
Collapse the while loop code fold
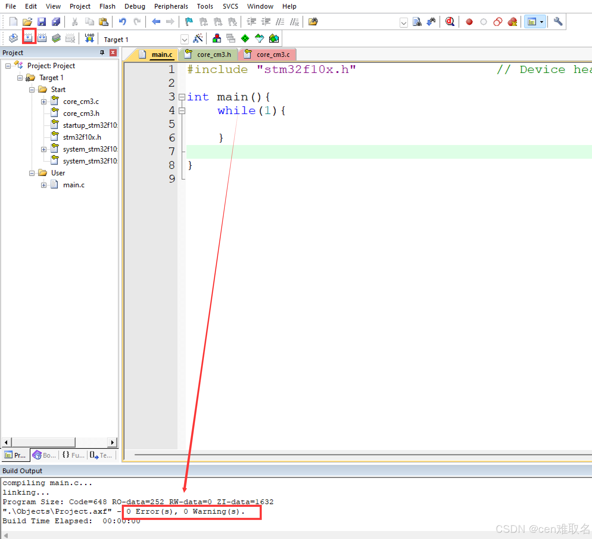(182, 111)
